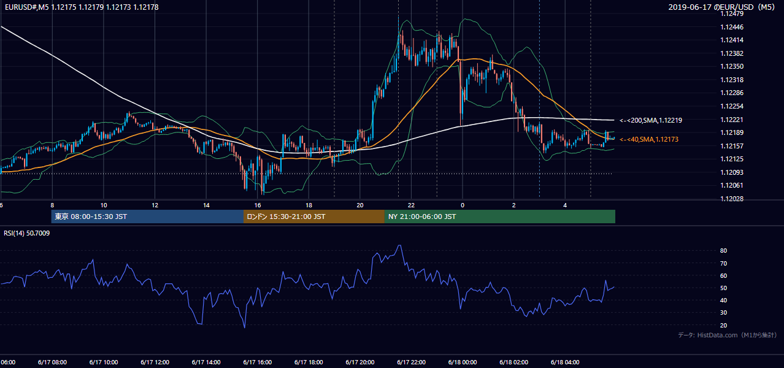Click RSI scale level 40
The image size is (784, 368).
pyautogui.click(x=723, y=300)
